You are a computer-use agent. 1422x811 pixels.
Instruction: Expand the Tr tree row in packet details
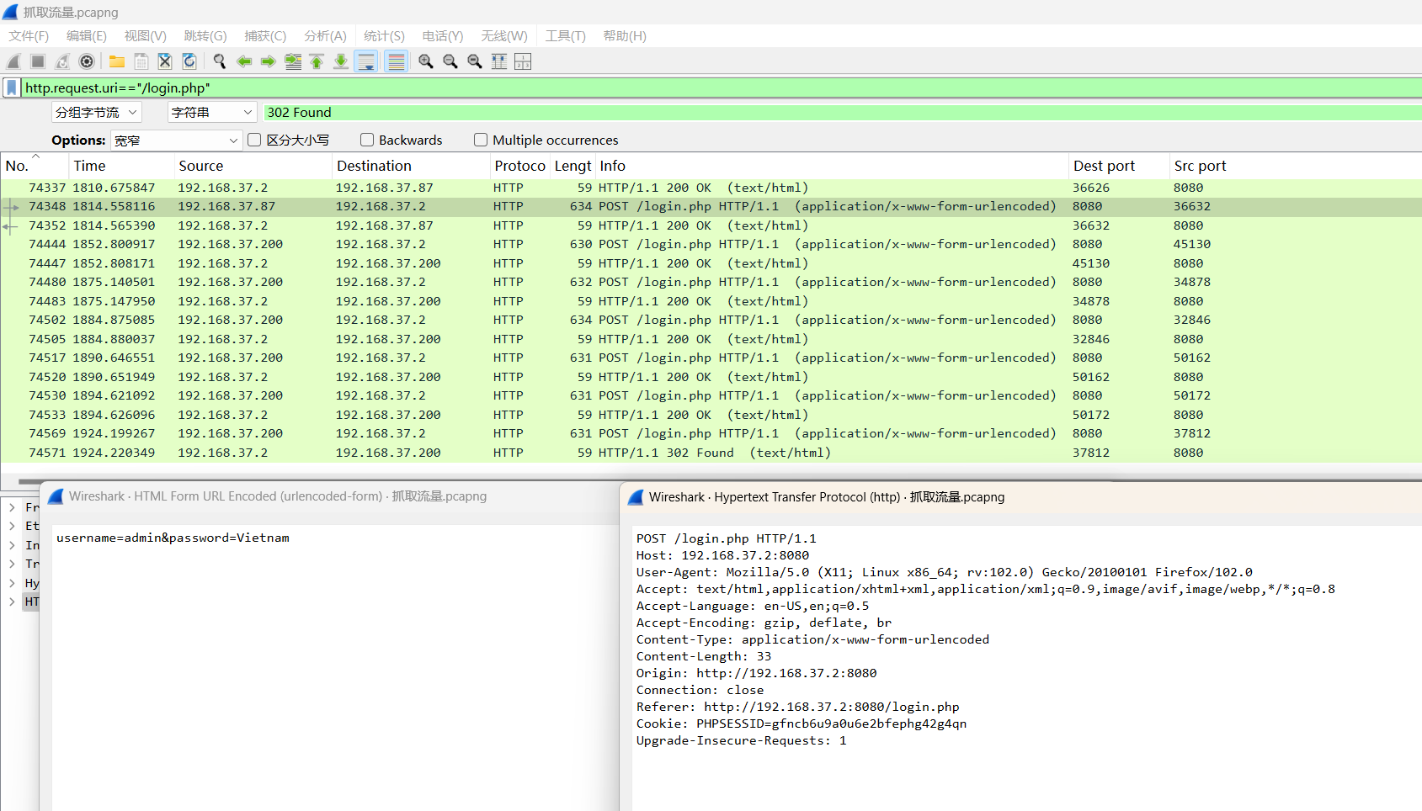click(x=12, y=564)
